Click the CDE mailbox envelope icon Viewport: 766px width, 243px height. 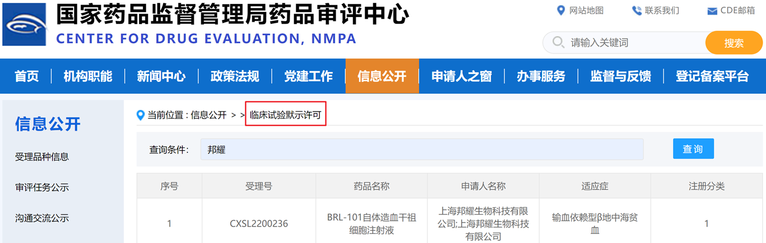pyautogui.click(x=712, y=11)
